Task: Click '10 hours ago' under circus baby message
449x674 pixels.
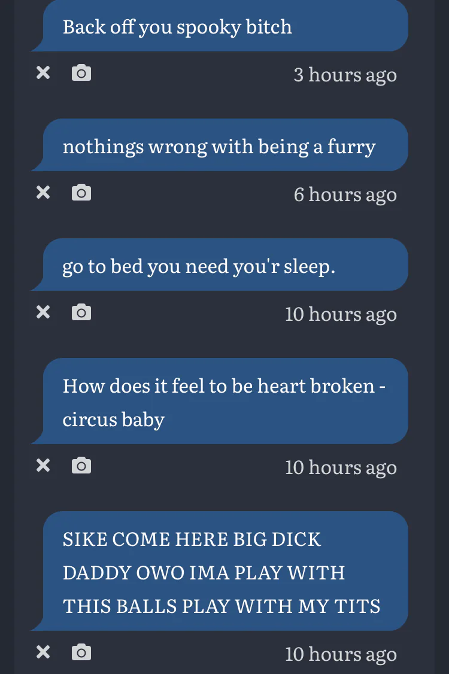Action: pyautogui.click(x=341, y=467)
